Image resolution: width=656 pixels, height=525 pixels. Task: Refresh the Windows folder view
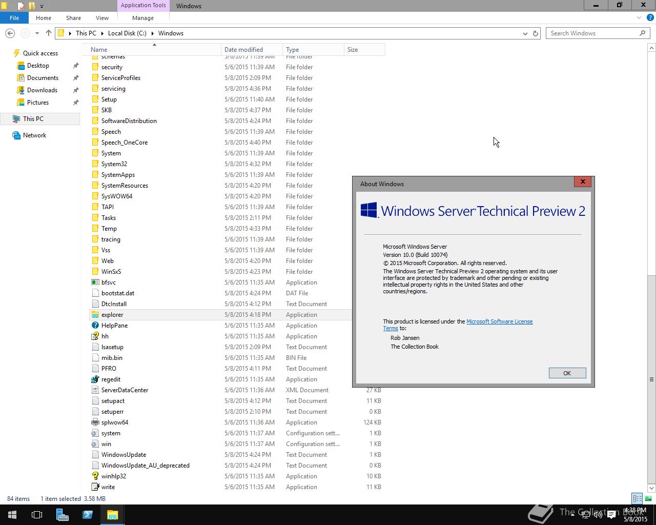tap(536, 33)
